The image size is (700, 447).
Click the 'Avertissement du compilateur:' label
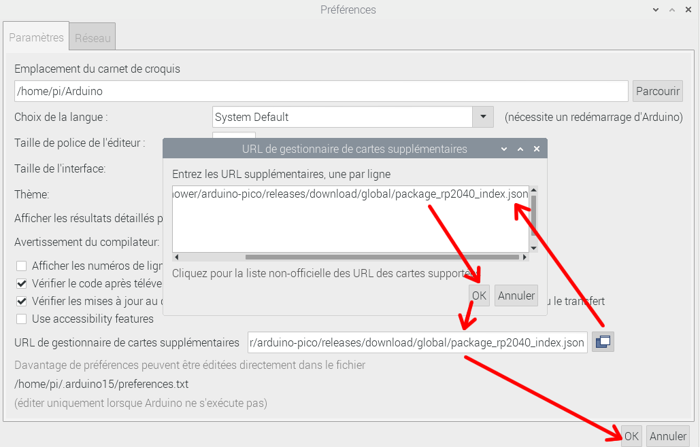86,242
